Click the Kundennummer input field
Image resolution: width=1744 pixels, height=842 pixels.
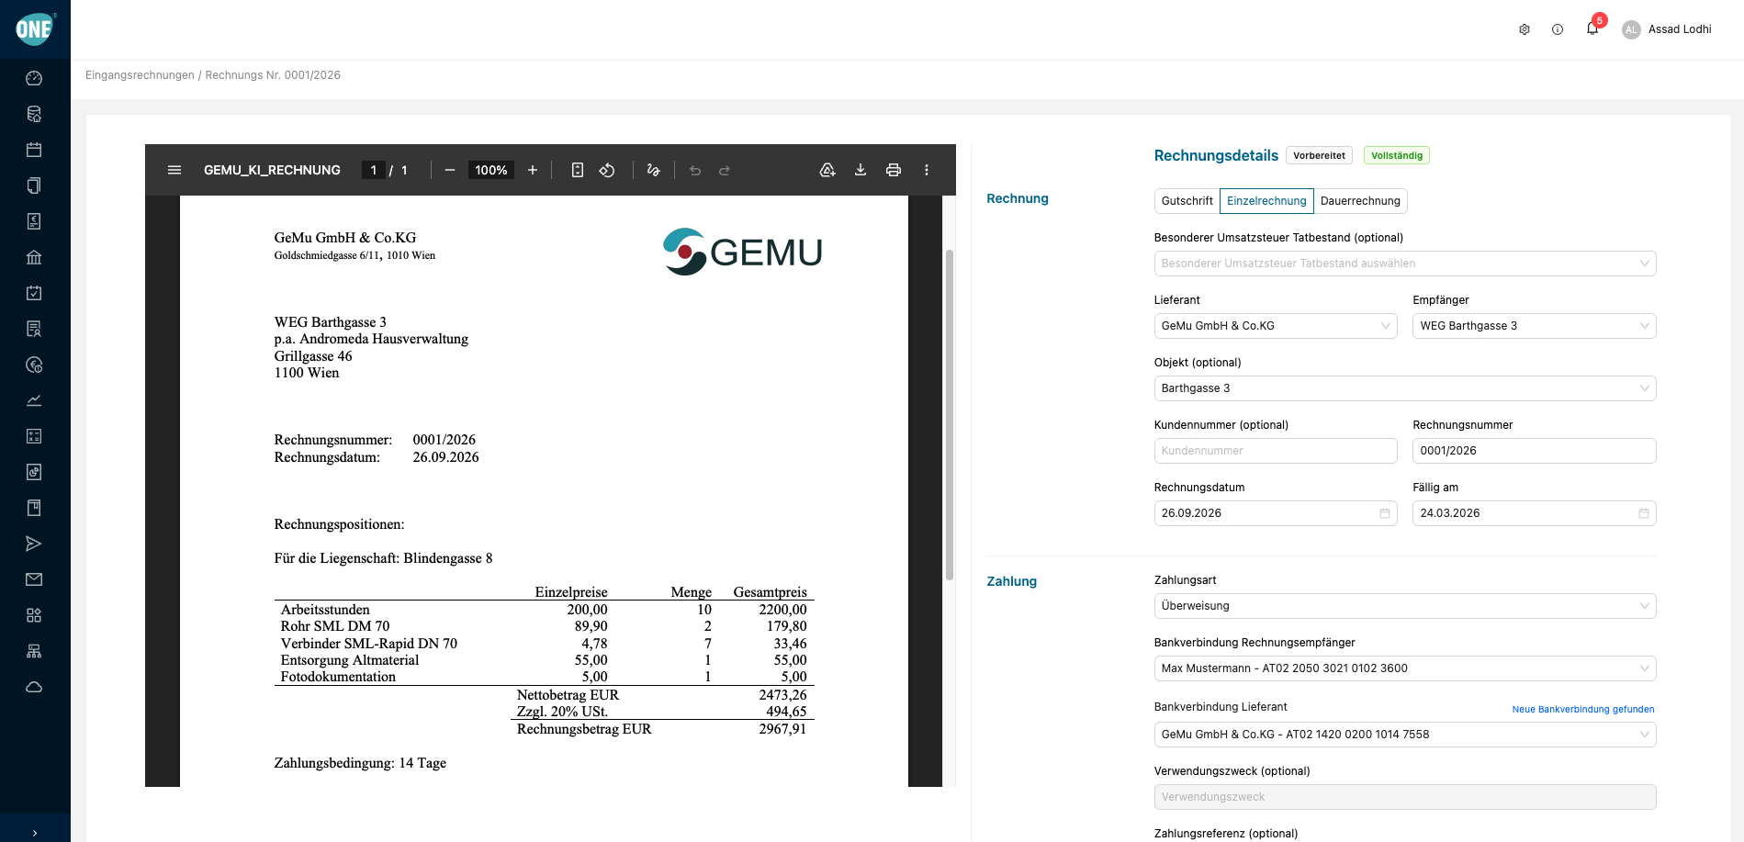point(1276,451)
